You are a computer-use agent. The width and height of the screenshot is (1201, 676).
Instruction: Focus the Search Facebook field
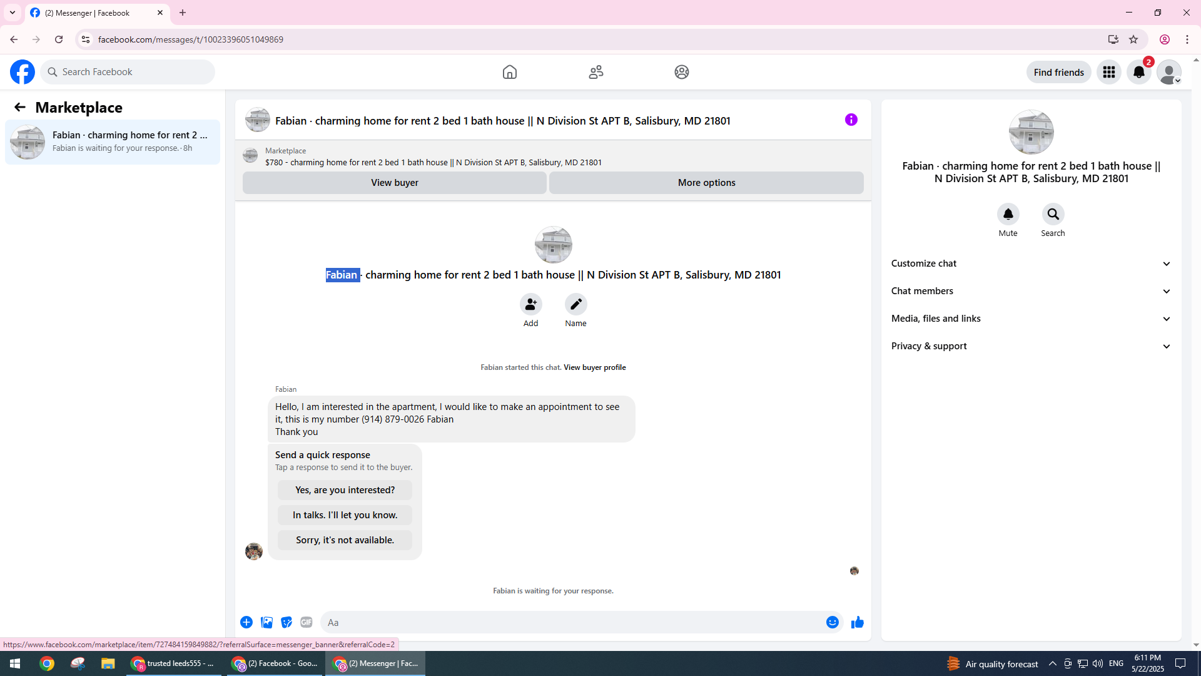[128, 72]
